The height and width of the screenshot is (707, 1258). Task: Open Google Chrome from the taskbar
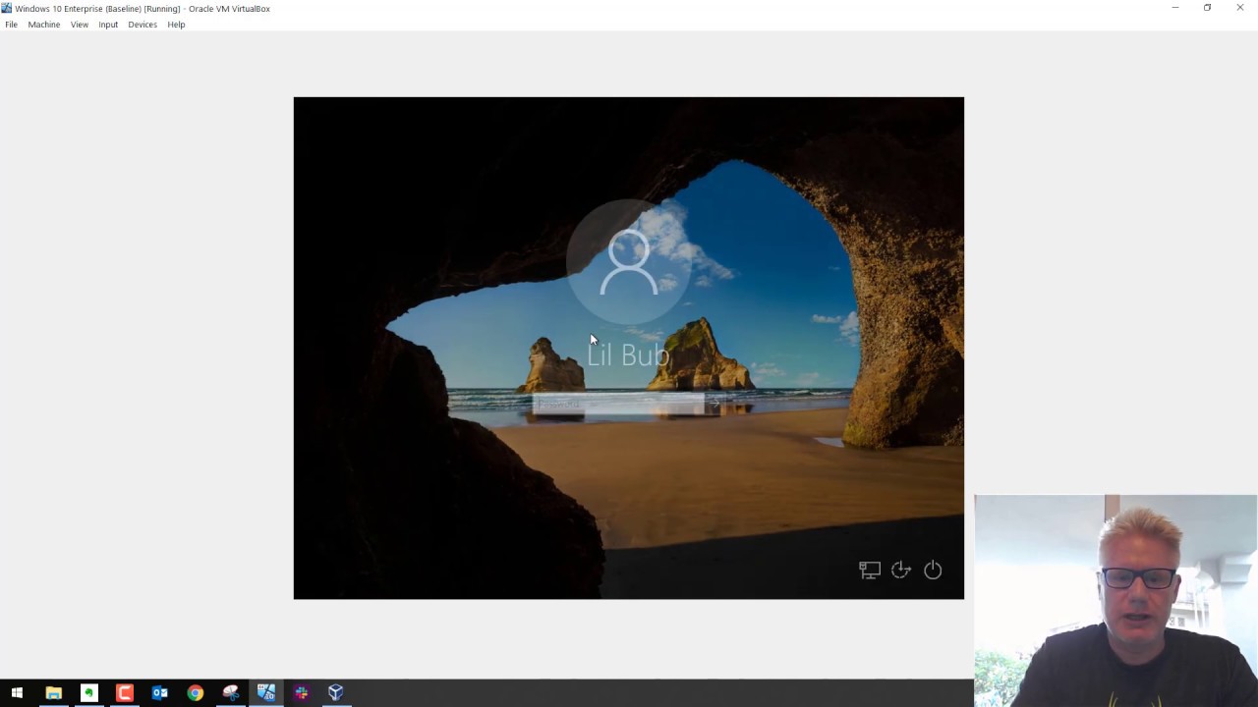[x=195, y=693]
